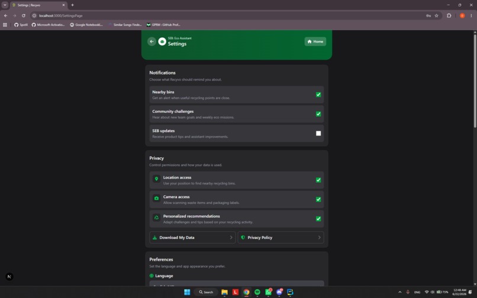The image size is (477, 298).
Task: Click the Next.js dev tools badge
Action: coord(9,277)
